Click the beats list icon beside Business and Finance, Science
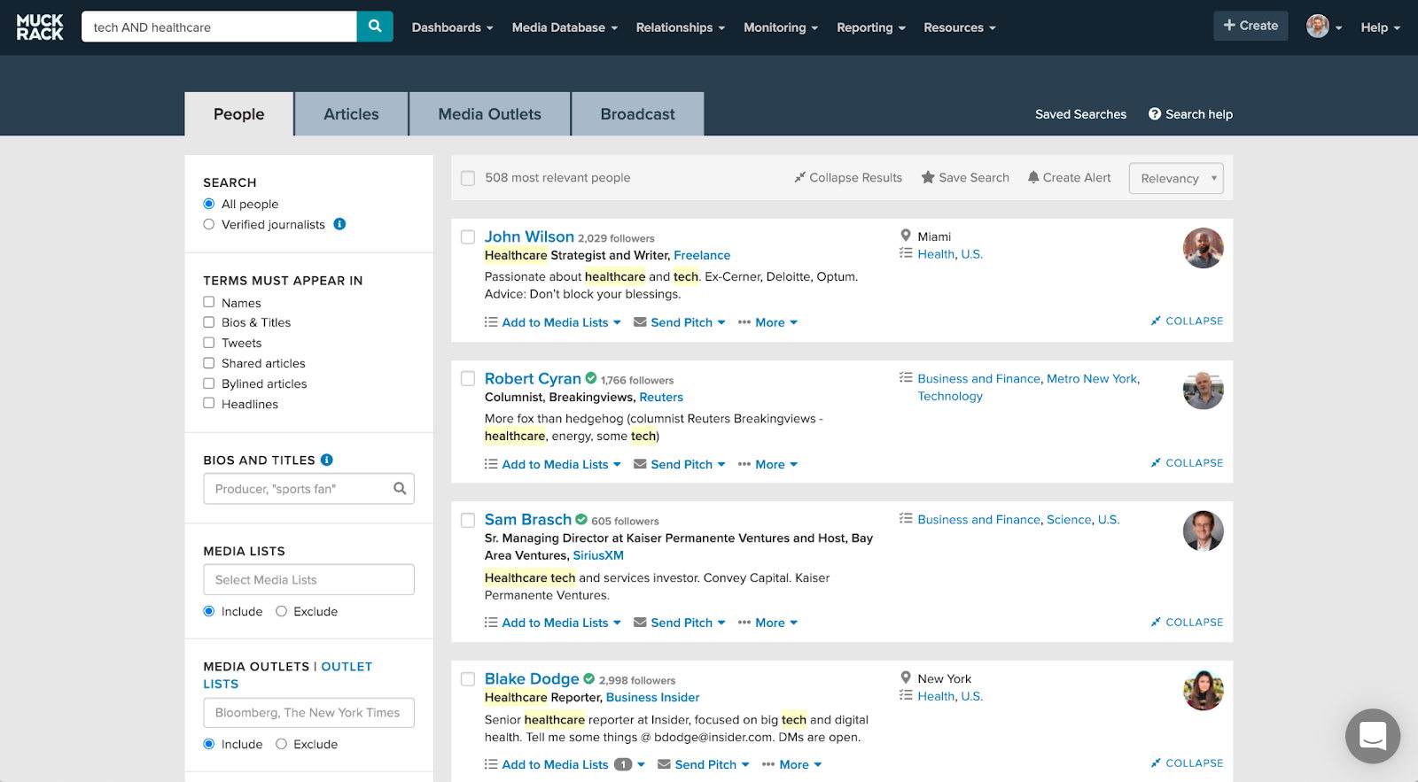 click(906, 518)
